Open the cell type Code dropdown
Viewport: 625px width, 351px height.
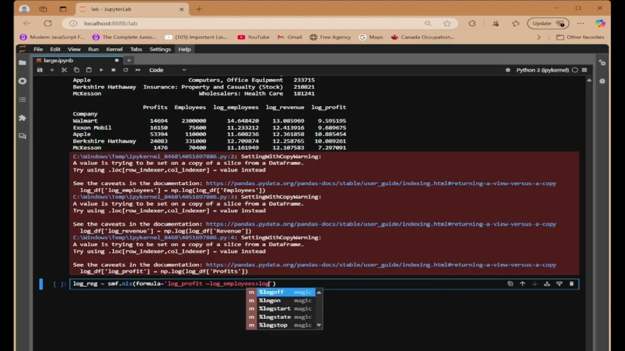(x=167, y=70)
